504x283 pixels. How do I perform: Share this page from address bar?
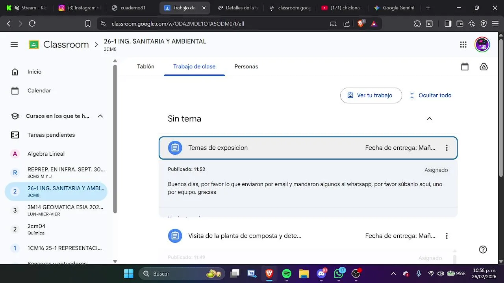pyautogui.click(x=346, y=24)
